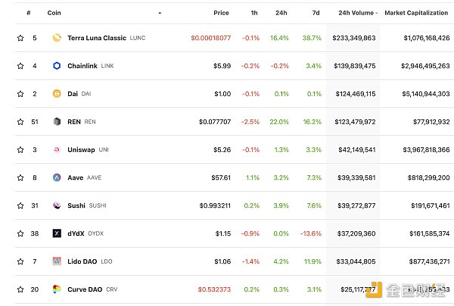Click the Sushi coin logo
The width and height of the screenshot is (454, 306).
(x=56, y=205)
